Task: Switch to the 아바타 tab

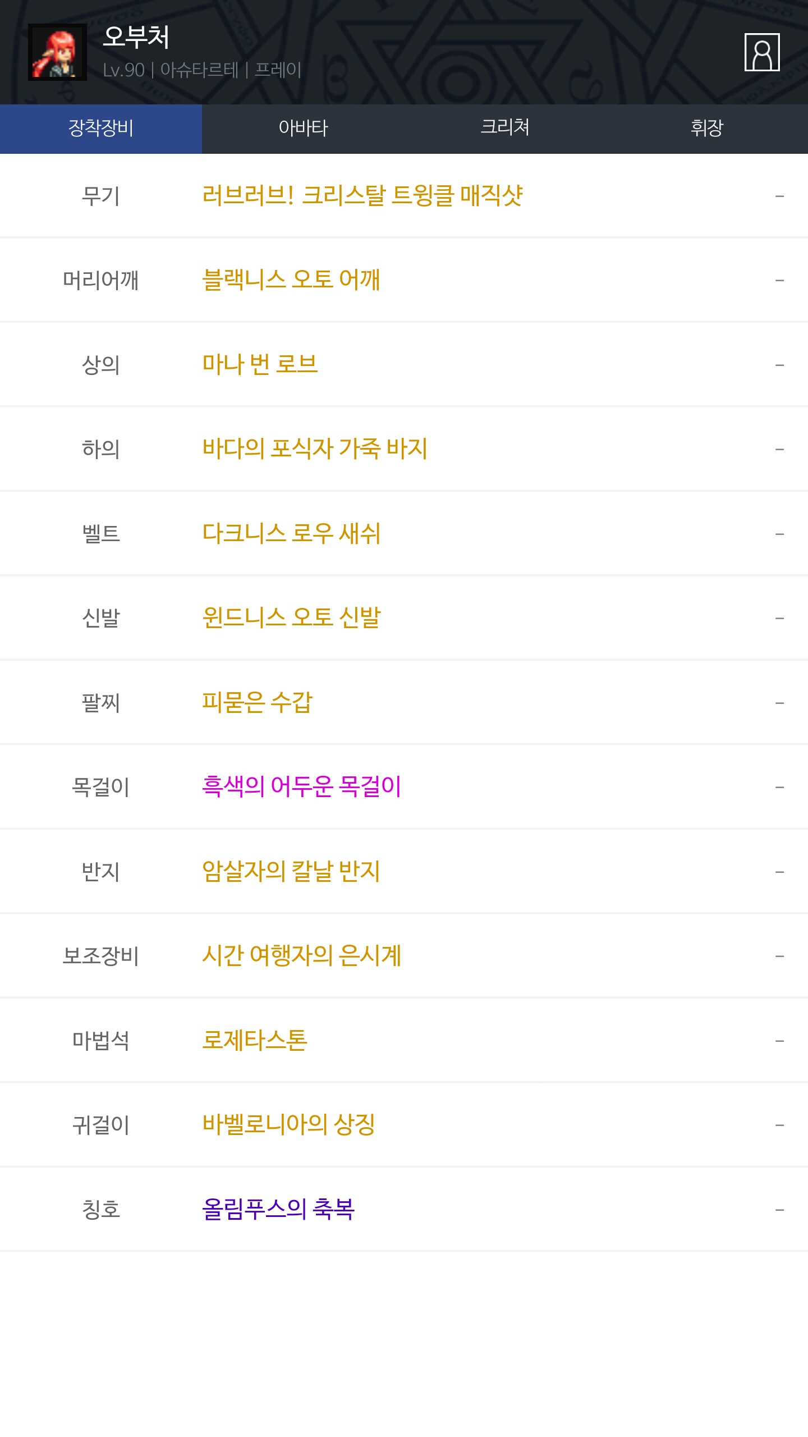Action: pos(303,129)
